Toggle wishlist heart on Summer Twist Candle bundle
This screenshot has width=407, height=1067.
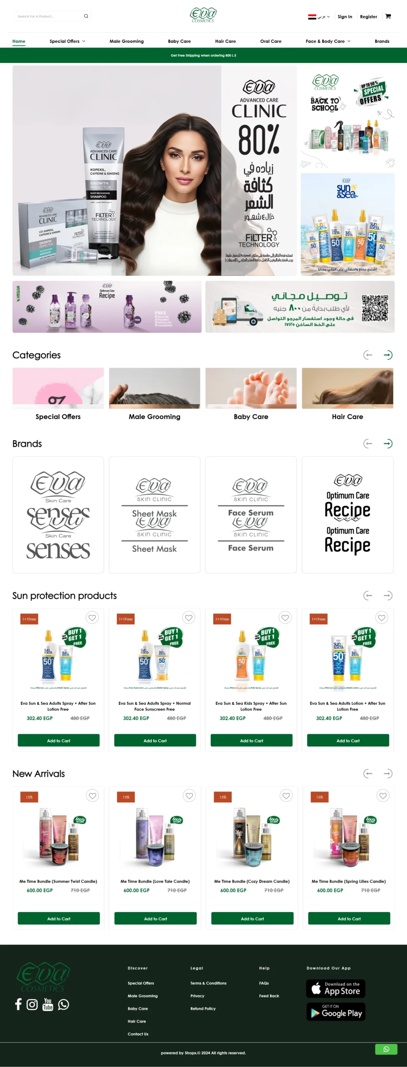pos(93,796)
